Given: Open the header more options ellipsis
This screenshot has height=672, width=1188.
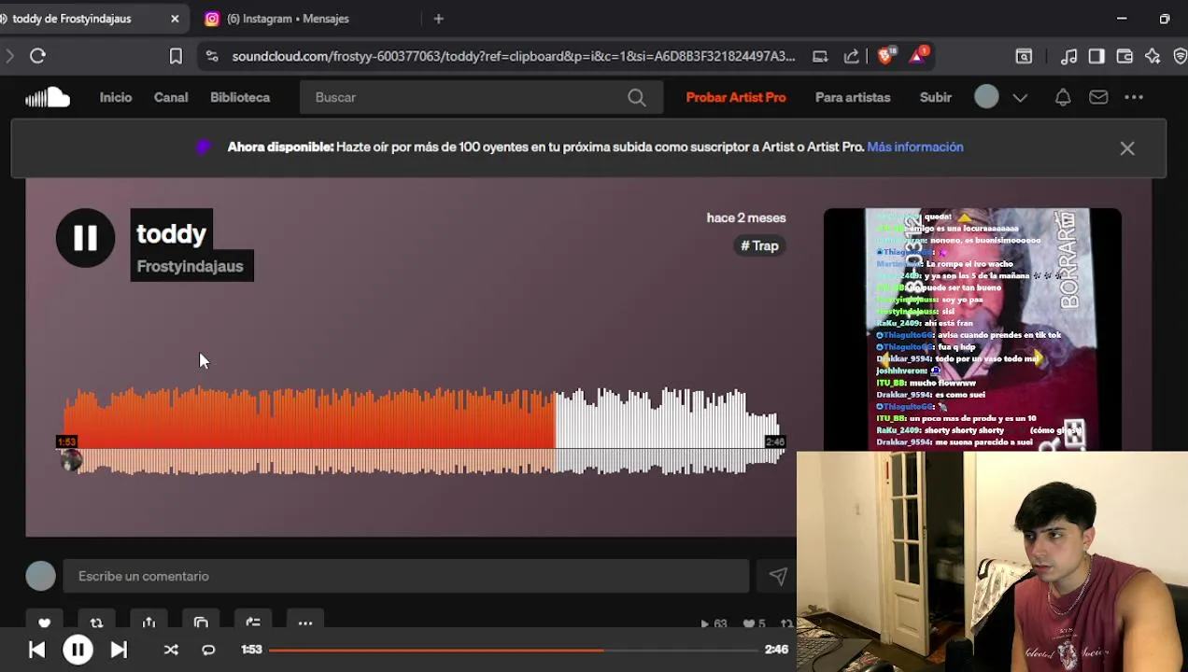Looking at the screenshot, I should coord(1134,97).
